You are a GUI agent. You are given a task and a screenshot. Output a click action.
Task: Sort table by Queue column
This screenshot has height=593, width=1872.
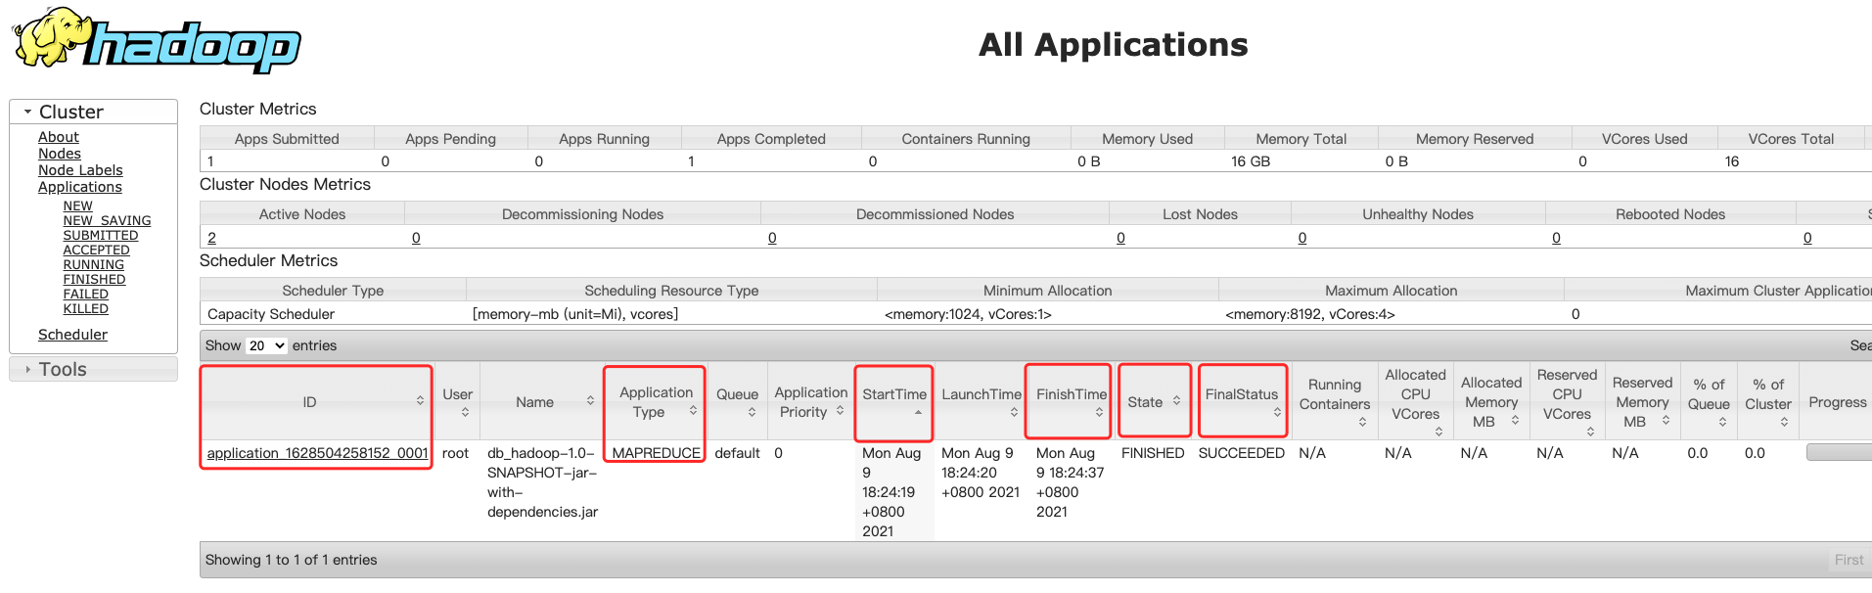click(x=737, y=402)
